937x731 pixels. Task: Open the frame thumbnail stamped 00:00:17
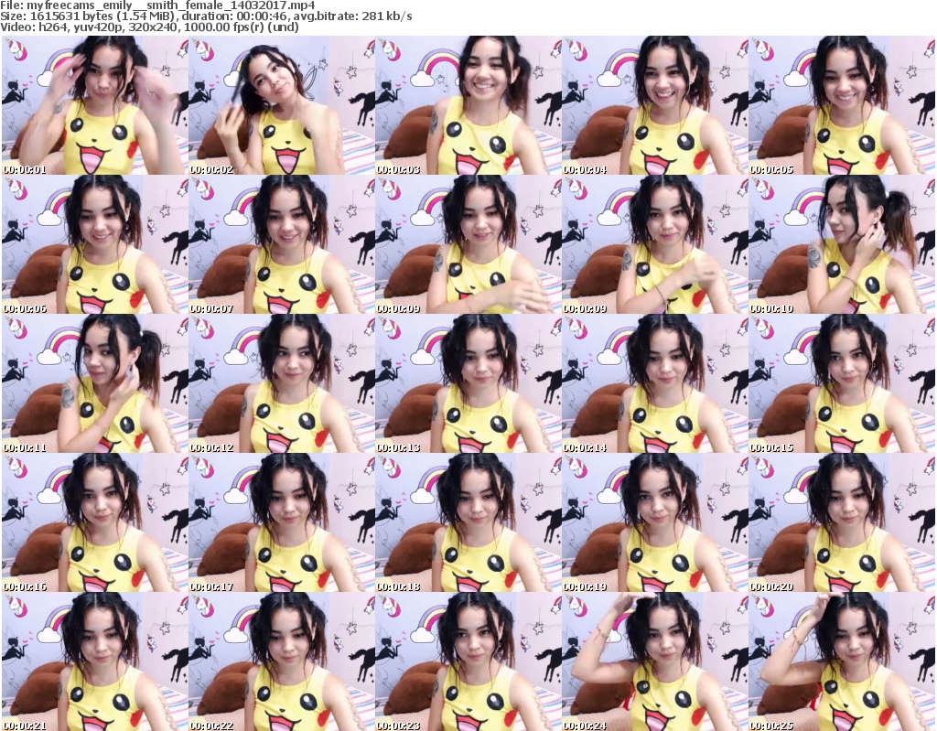(282, 522)
